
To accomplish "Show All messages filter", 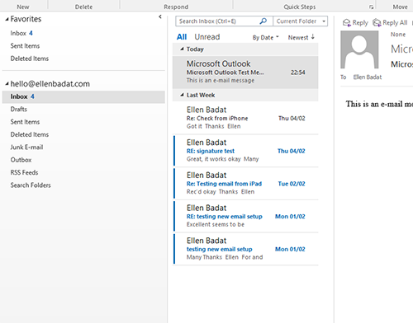I will tap(182, 37).
